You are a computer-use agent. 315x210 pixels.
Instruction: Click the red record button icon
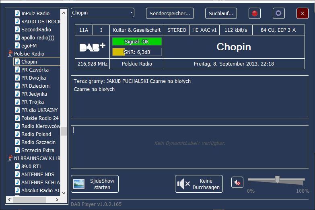[255, 13]
